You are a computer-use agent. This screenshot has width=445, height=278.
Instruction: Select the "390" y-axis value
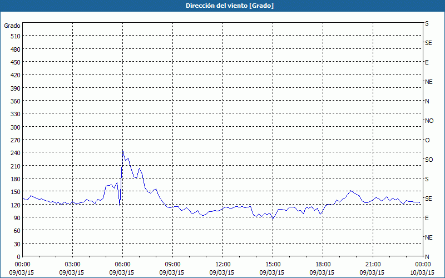[x=16, y=88]
